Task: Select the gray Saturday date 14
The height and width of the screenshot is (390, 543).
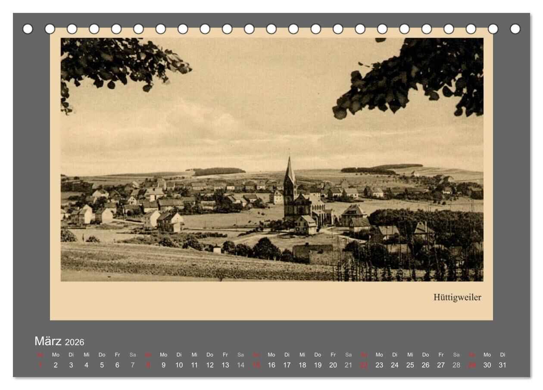Action: [240, 365]
